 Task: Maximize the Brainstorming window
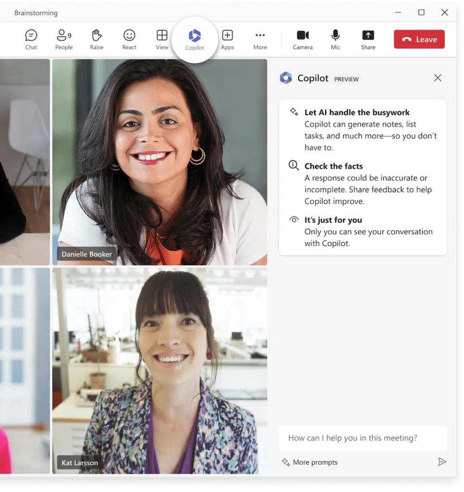[x=421, y=12]
